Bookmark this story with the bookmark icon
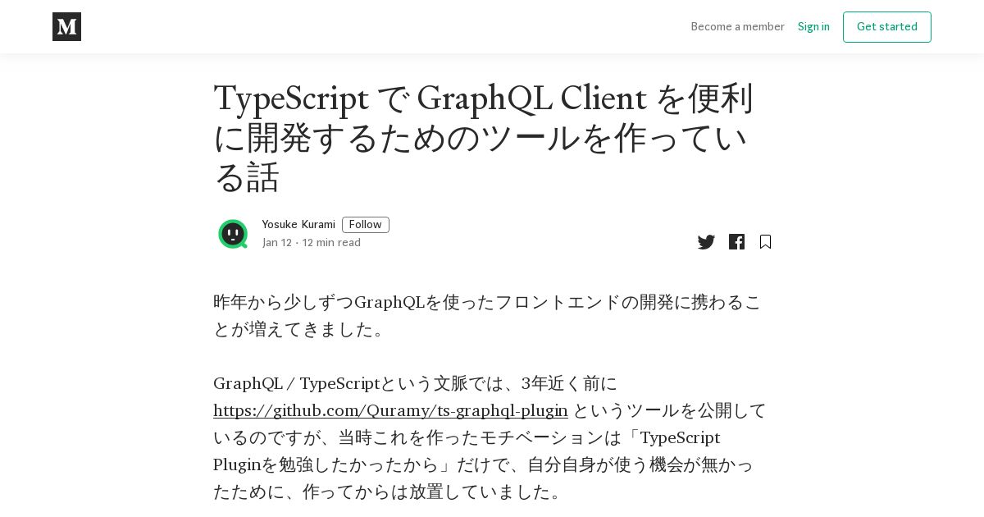The image size is (984, 517). pyautogui.click(x=765, y=242)
